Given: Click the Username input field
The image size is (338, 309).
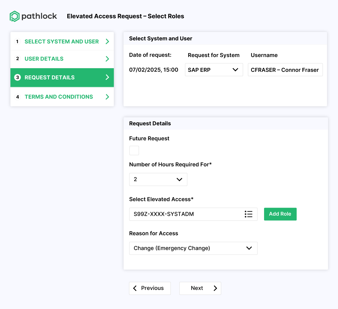Looking at the screenshot, I should [285, 70].
